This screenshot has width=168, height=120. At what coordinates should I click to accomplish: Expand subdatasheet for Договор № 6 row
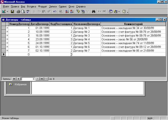[7, 47]
